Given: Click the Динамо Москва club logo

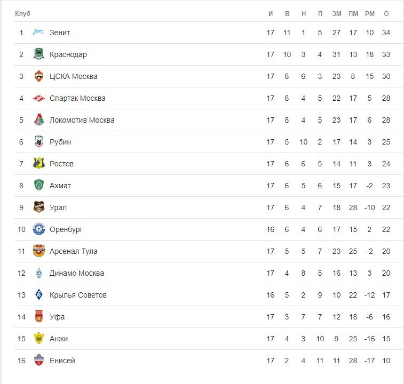Looking at the screenshot, I should click(x=39, y=273).
